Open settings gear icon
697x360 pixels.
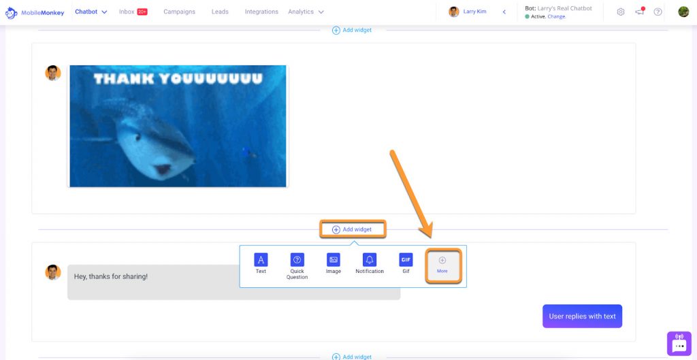coord(621,12)
